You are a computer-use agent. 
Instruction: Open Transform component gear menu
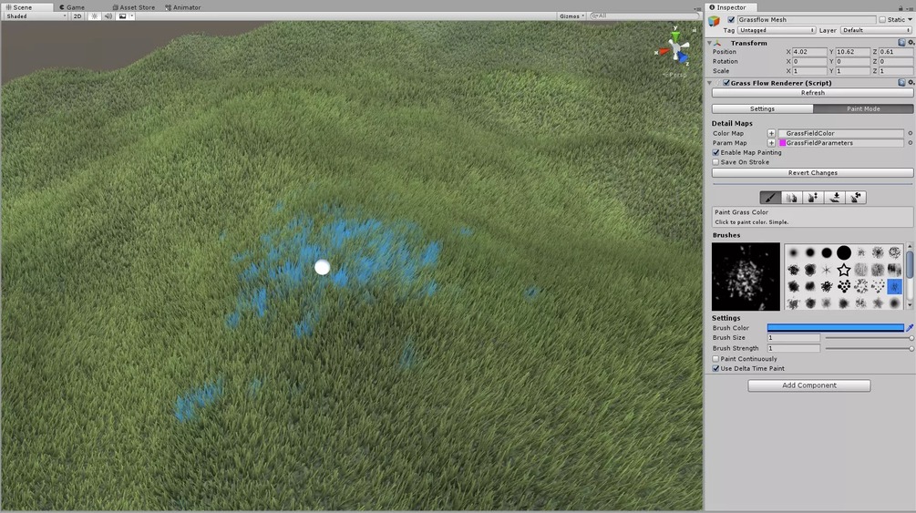click(911, 43)
